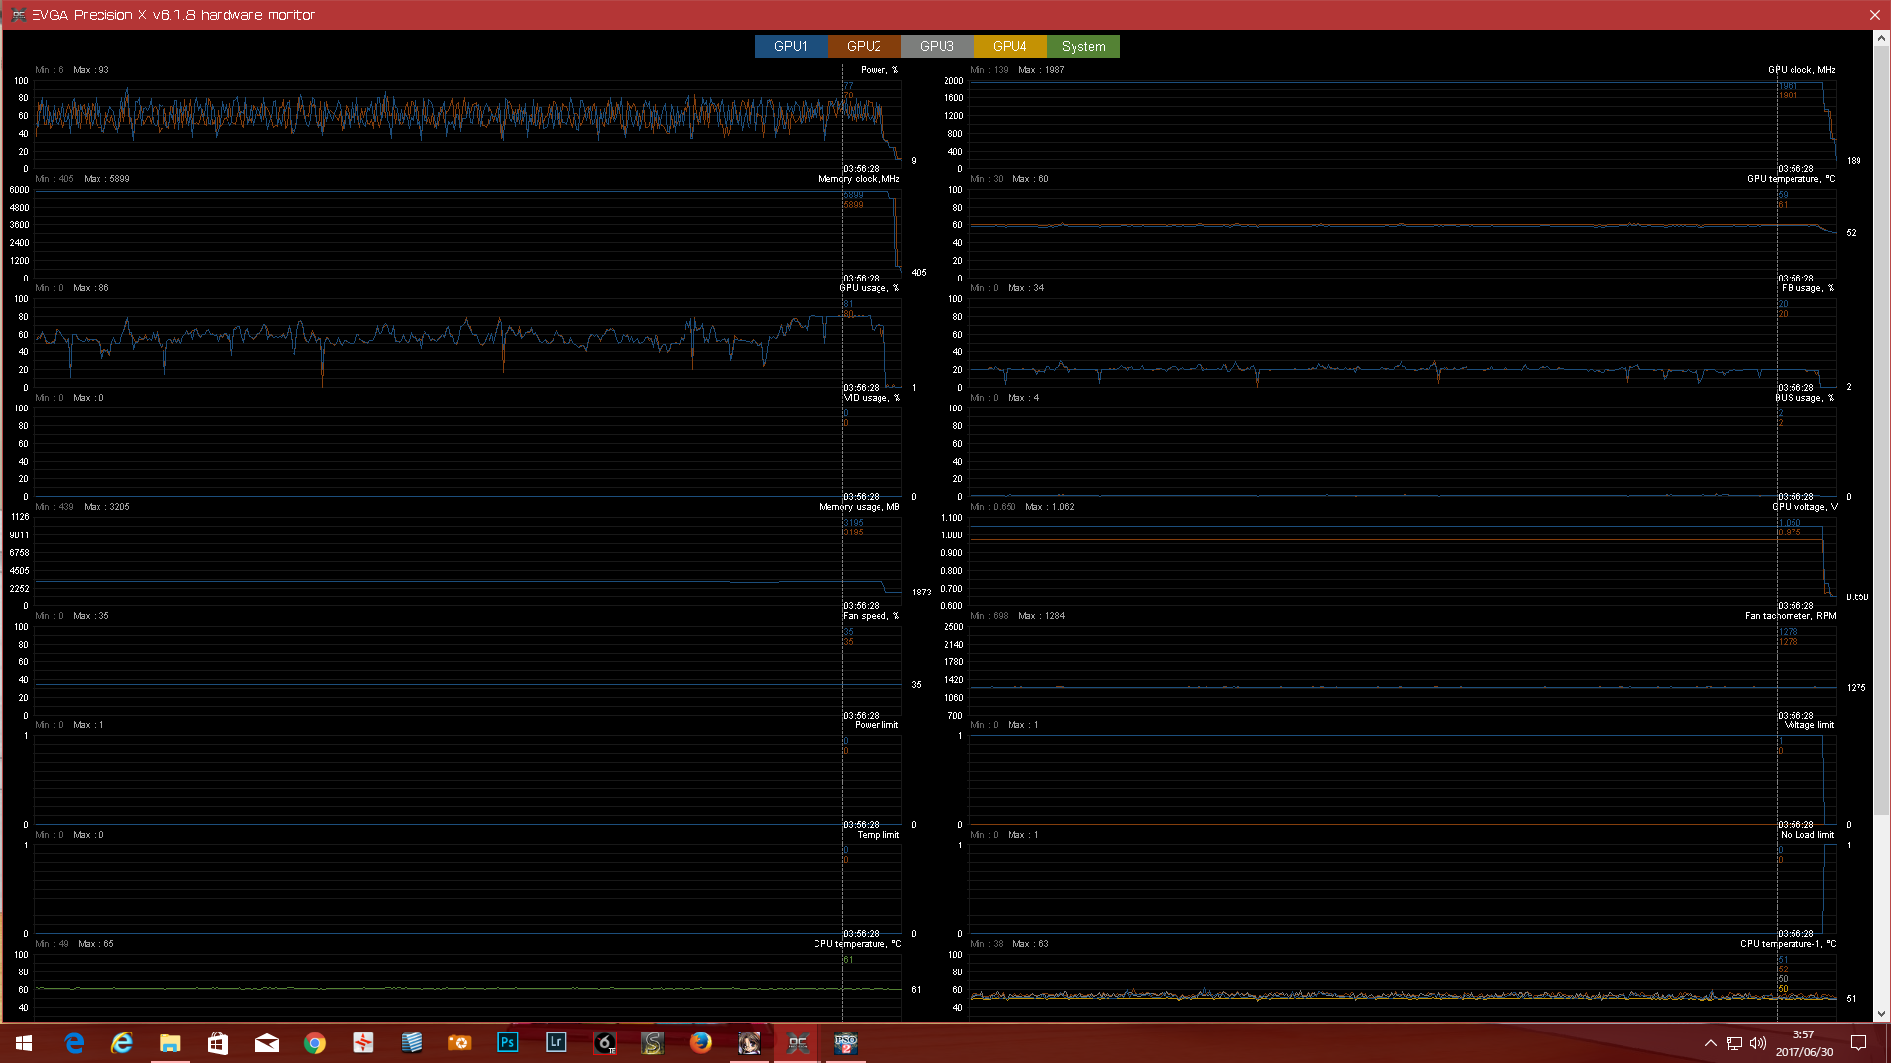Click the scrollbar up arrow
The height and width of the screenshot is (1063, 1891).
[1881, 38]
